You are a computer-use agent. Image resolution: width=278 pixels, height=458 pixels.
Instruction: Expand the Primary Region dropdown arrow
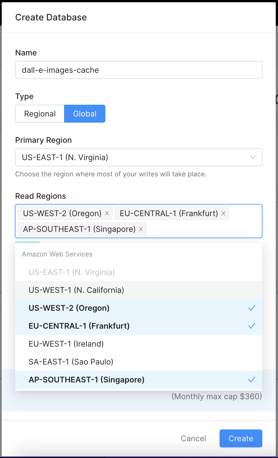(253, 157)
